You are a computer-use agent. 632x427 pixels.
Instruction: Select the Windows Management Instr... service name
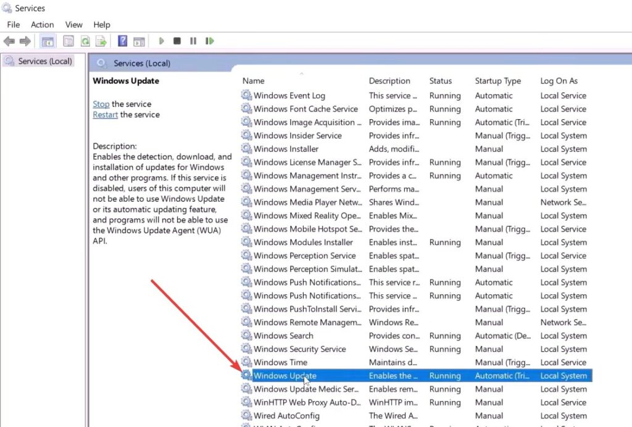(307, 176)
